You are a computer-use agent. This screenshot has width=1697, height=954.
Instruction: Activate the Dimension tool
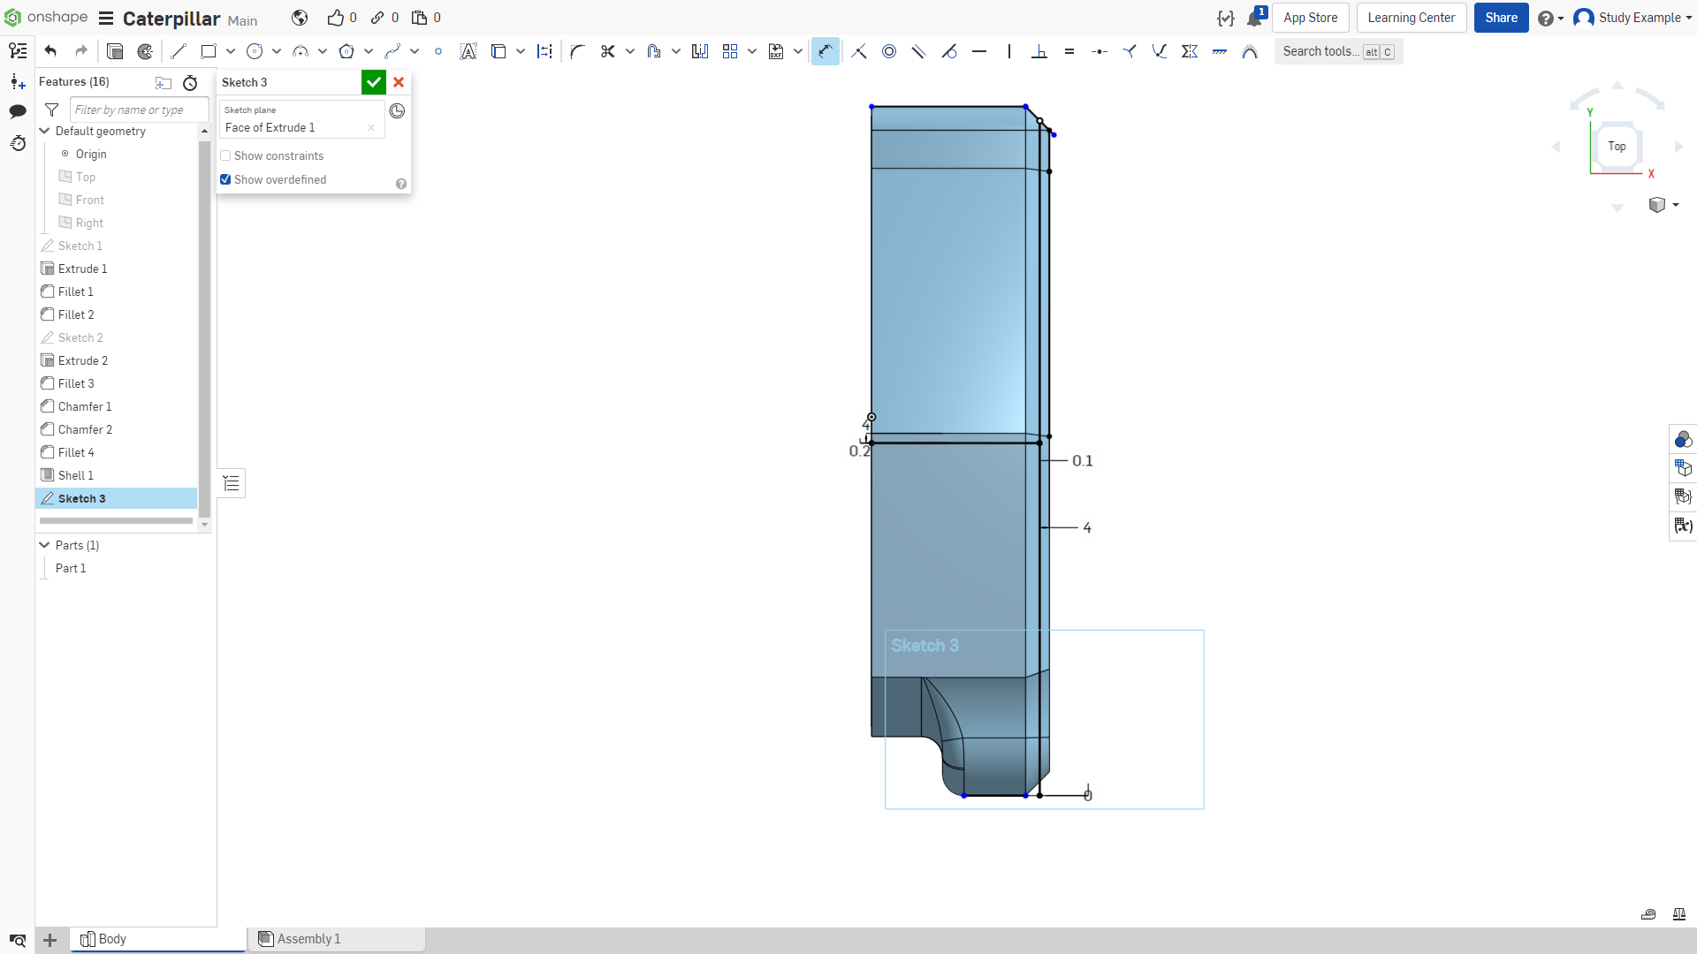(825, 51)
